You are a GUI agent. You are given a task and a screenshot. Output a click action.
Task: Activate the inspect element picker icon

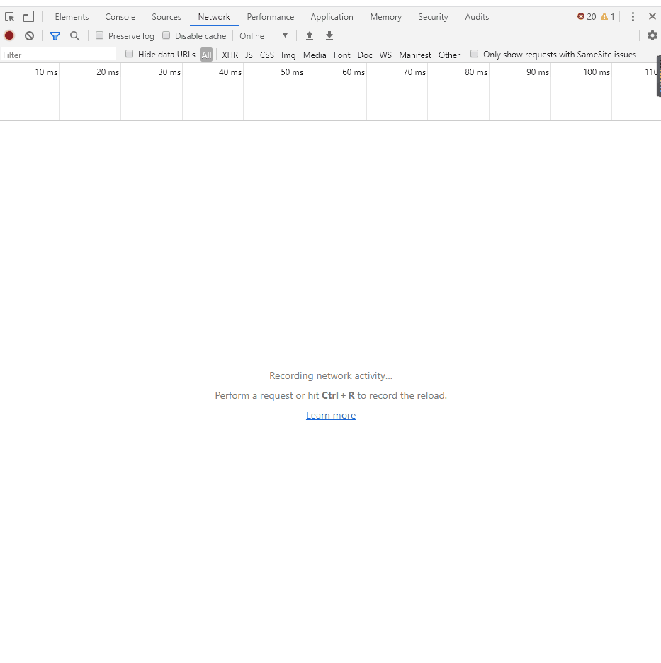click(9, 16)
